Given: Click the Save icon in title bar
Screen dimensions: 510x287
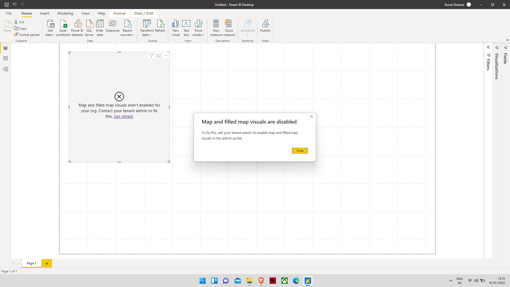Looking at the screenshot, I should [7, 5].
